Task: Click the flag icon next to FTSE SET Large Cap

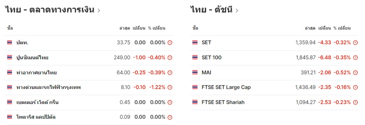Action: 195,87
